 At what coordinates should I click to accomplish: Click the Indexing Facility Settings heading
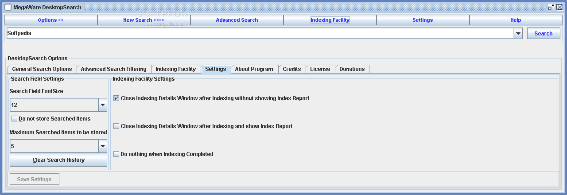[144, 79]
